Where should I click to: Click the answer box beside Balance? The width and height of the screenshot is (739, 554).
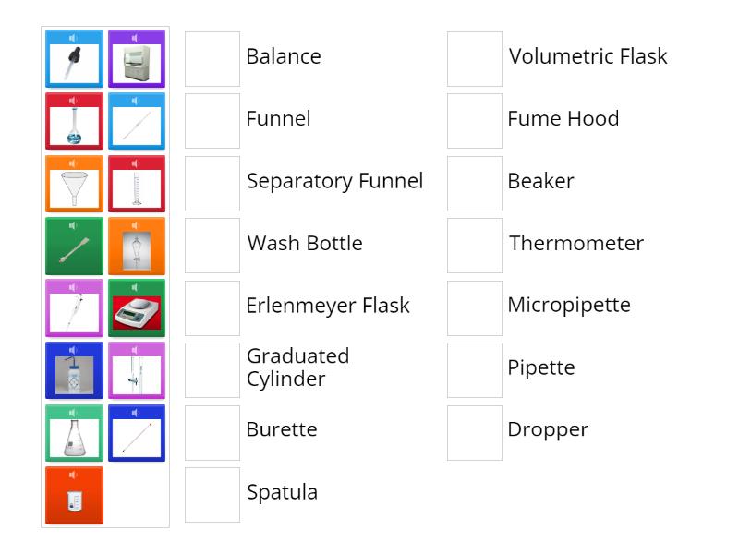click(x=212, y=57)
